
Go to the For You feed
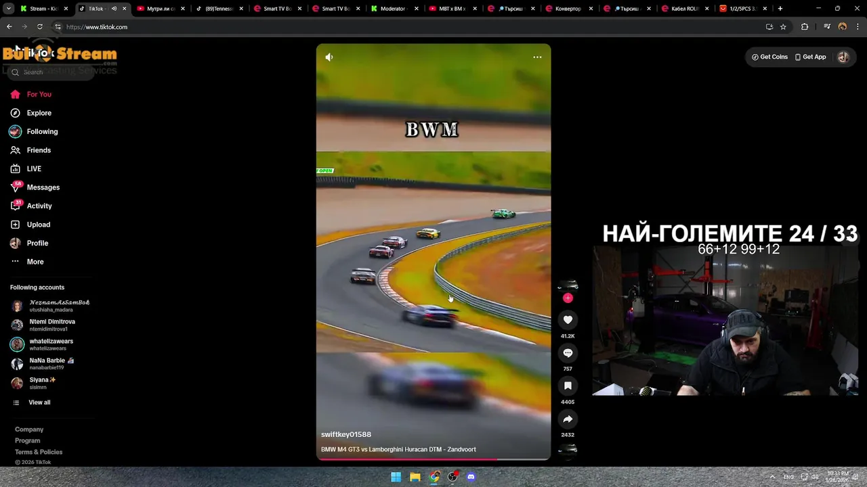[x=39, y=95]
